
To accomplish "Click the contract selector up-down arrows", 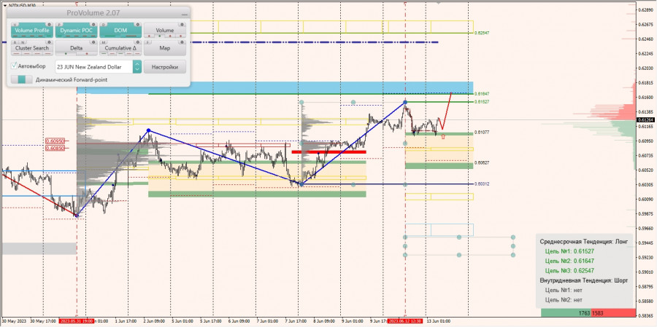I will pos(137,66).
